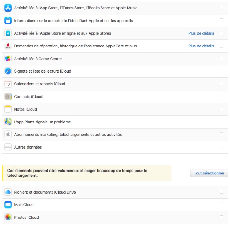Click the iCloud Notes icon
This screenshot has width=230, height=226.
tap(8, 109)
